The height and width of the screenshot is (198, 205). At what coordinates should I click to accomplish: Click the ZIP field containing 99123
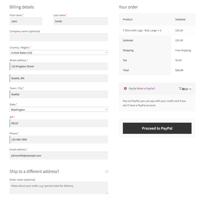[x=58, y=123]
